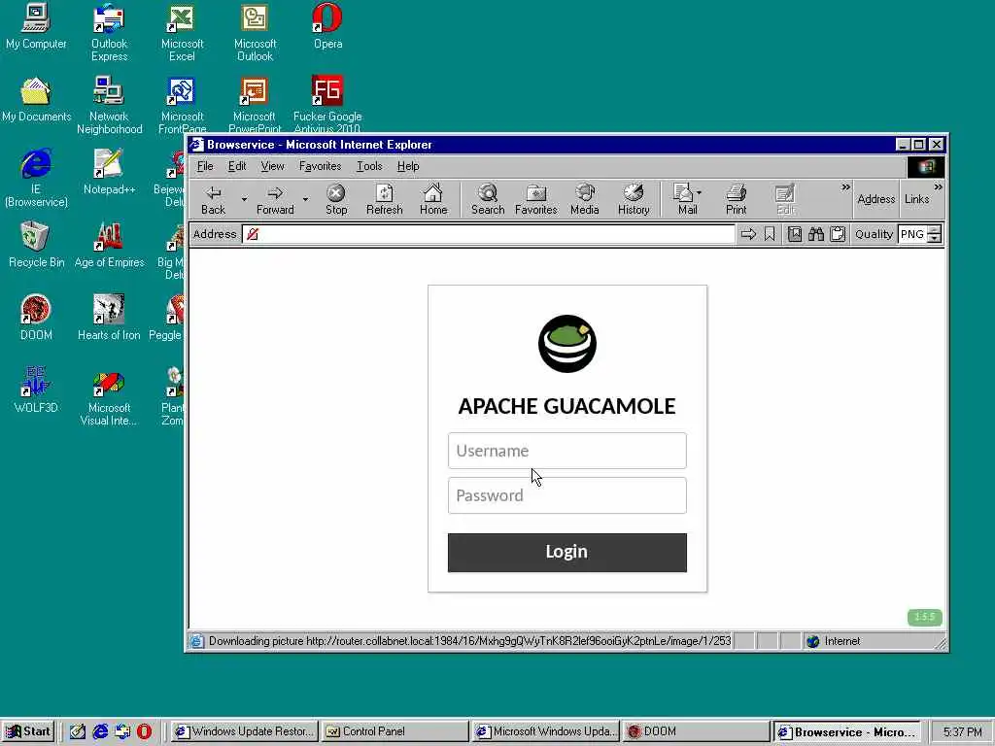Select the Age of Empires desktop shortcut
This screenshot has height=746, width=995.
click(109, 245)
